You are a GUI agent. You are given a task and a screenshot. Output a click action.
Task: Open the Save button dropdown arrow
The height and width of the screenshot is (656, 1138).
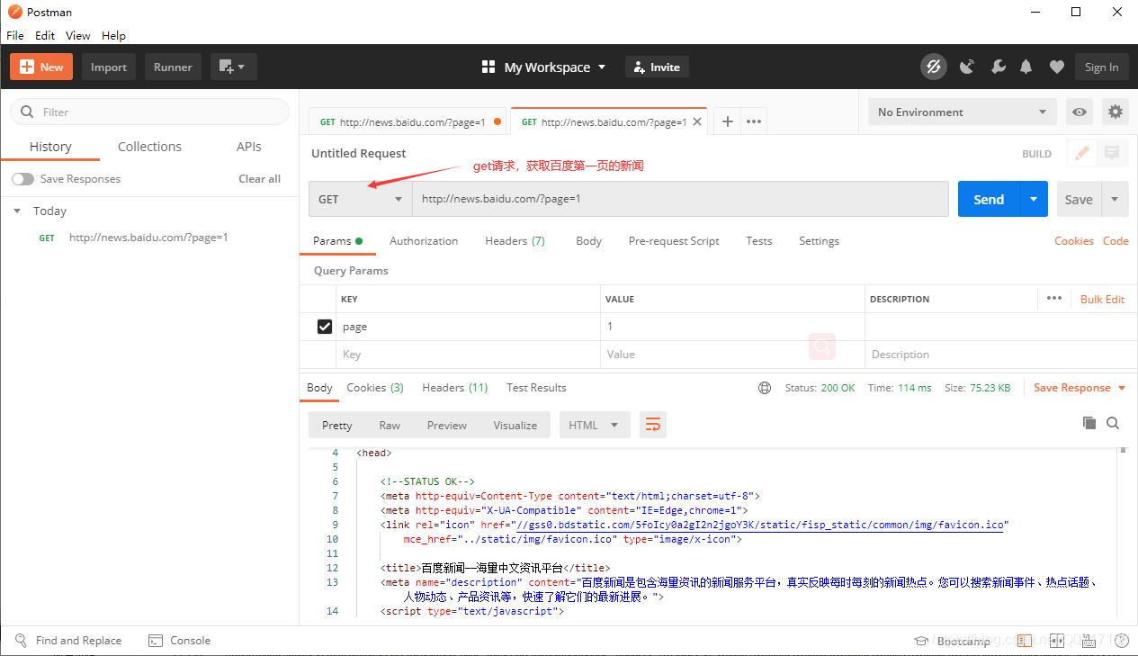[1115, 199]
